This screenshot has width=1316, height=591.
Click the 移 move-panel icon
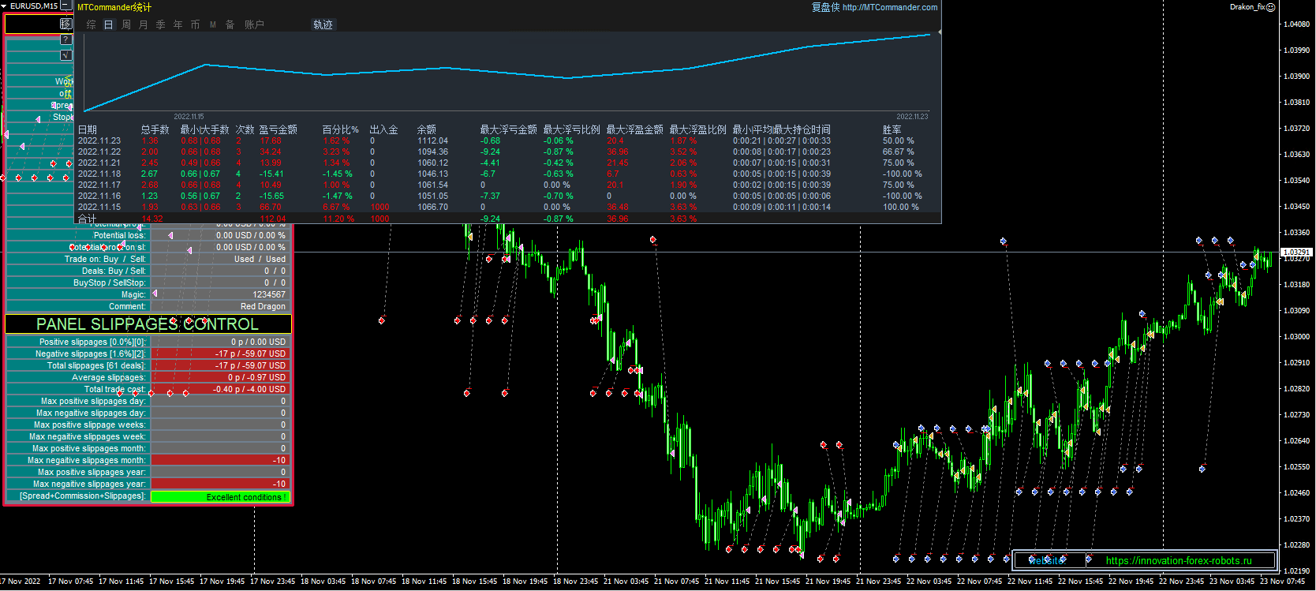click(66, 24)
